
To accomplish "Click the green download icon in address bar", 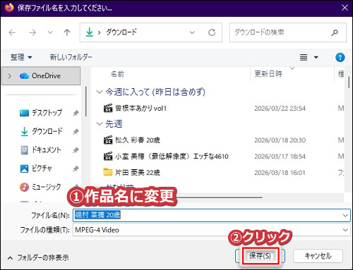I will (x=89, y=32).
